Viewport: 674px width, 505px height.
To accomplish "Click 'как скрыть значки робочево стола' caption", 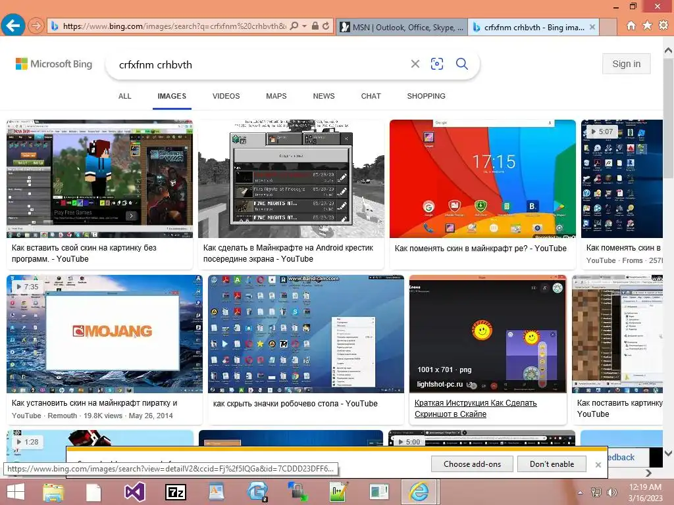I will coord(296,404).
